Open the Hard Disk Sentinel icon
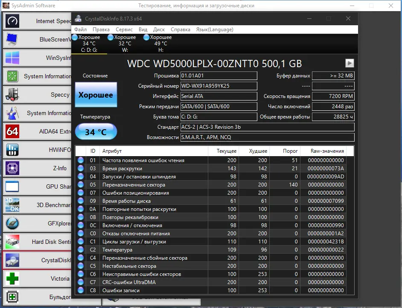402x308 pixels. (12, 242)
